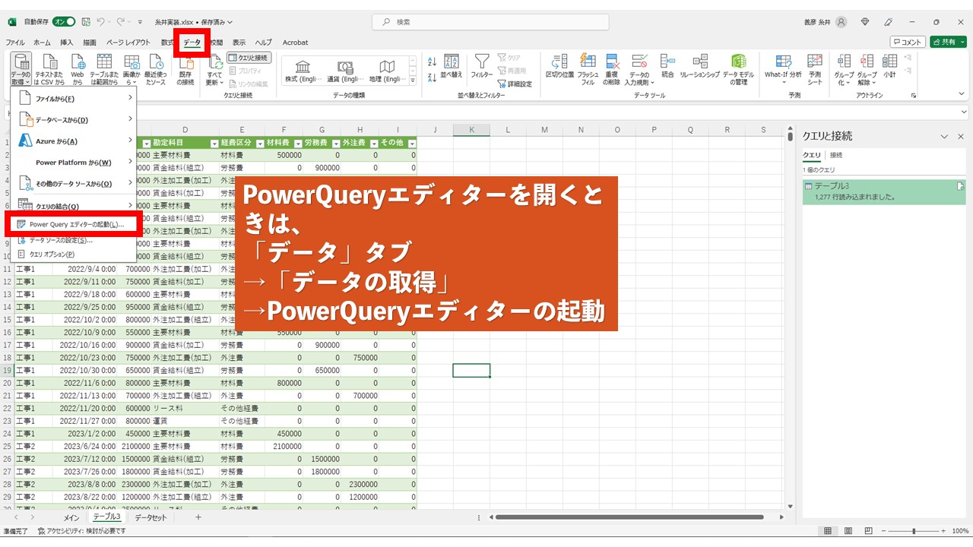Click the 統合 consolidate icon

667,66
